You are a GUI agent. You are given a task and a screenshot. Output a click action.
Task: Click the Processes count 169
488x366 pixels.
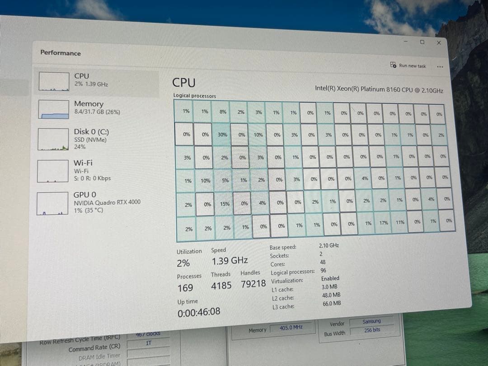pyautogui.click(x=186, y=287)
